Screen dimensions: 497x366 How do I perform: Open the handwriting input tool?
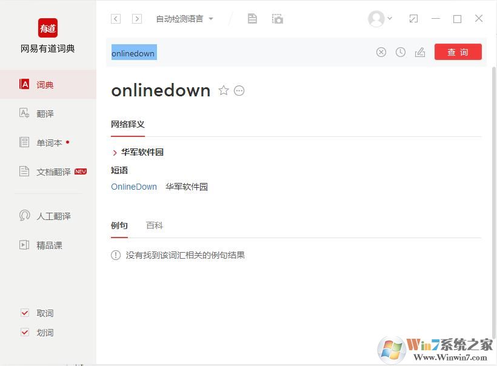coord(420,52)
